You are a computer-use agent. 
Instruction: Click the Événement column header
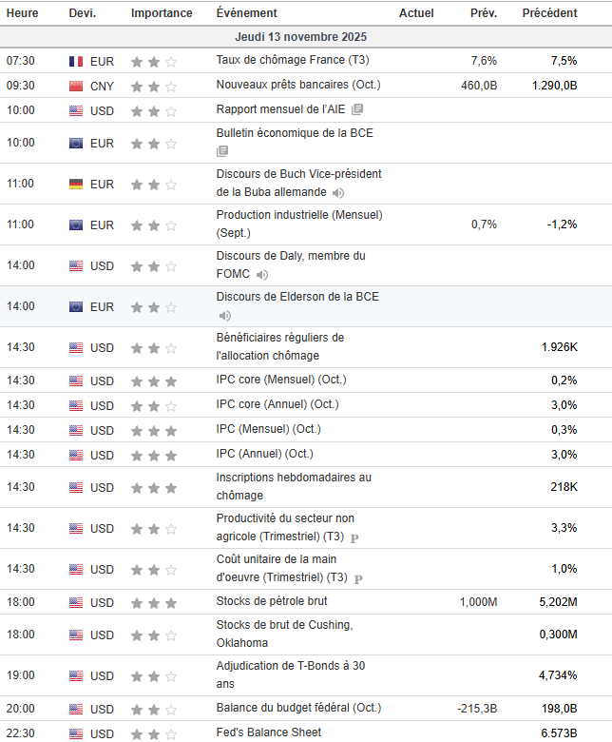[247, 13]
